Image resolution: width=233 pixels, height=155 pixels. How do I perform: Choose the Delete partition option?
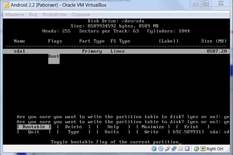coord(73,127)
